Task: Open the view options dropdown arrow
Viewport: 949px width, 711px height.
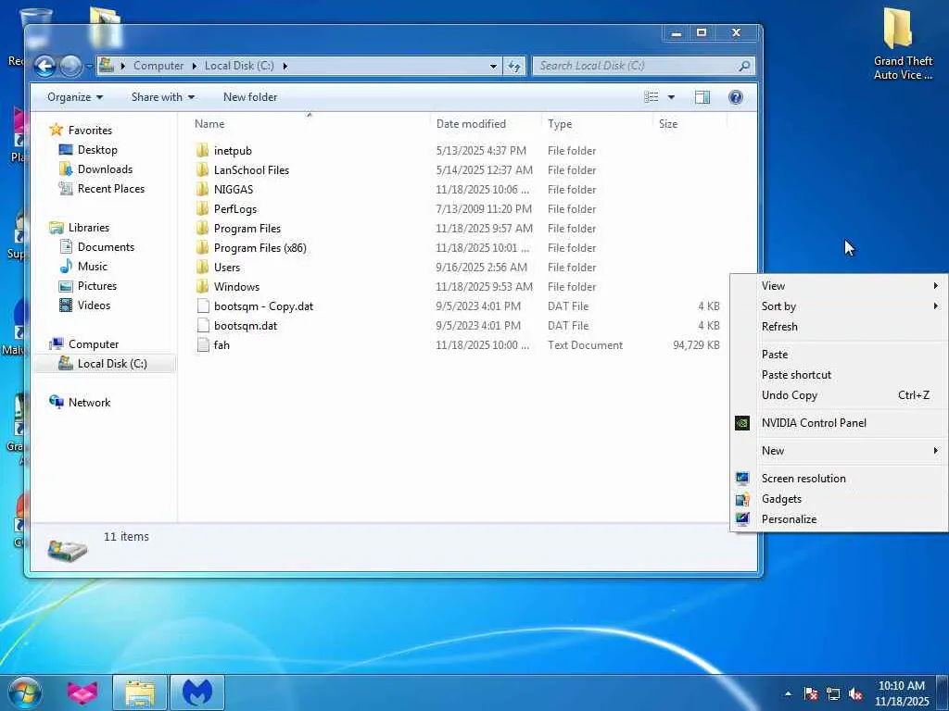Action: (671, 97)
